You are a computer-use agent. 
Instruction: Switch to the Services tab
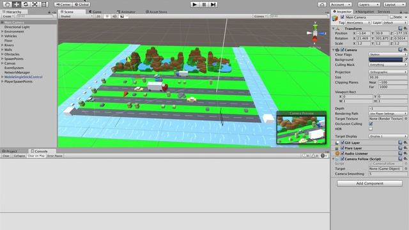[x=384, y=11]
